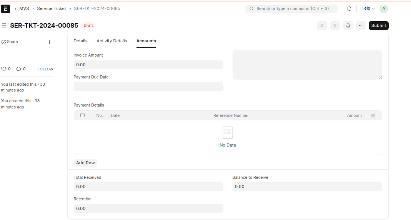Open the notifications bell

pos(349,8)
